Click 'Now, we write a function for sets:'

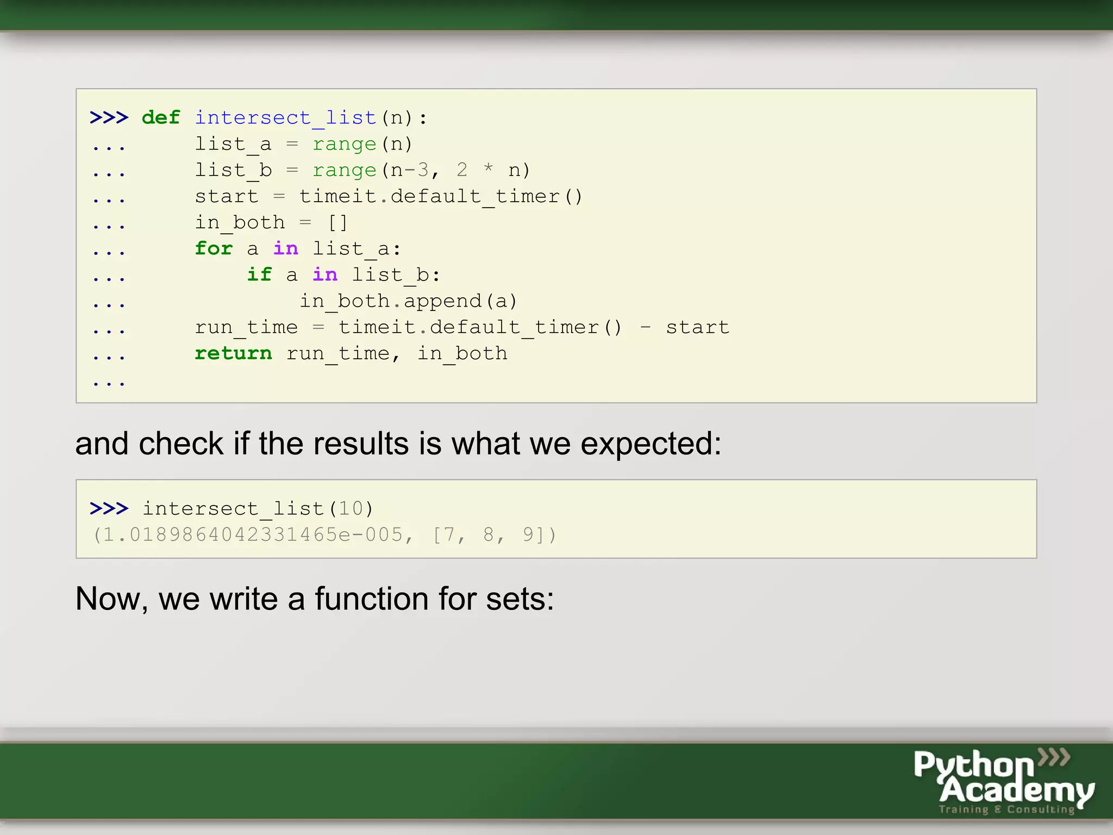click(315, 599)
